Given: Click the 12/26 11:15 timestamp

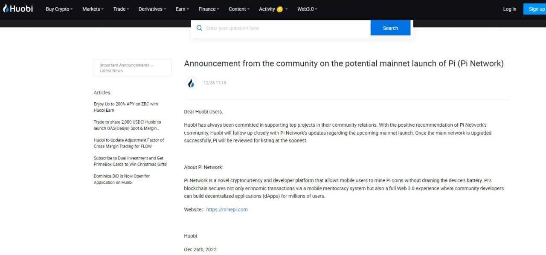Looking at the screenshot, I should click(215, 83).
